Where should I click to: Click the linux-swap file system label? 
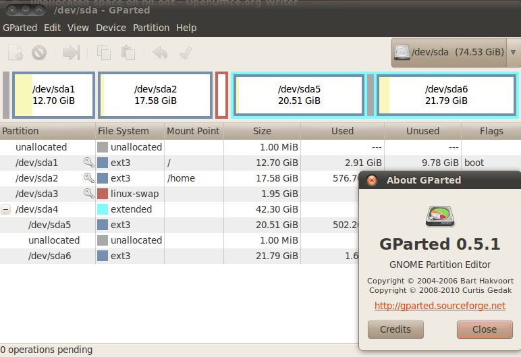(134, 194)
